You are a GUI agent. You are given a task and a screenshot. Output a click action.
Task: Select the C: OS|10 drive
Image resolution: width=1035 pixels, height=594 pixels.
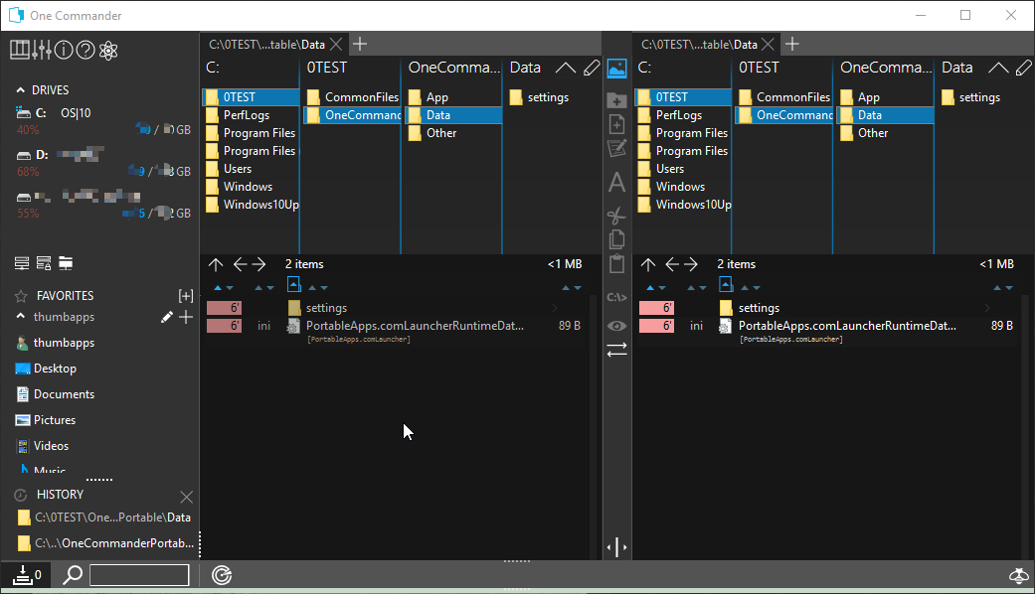[x=53, y=112]
